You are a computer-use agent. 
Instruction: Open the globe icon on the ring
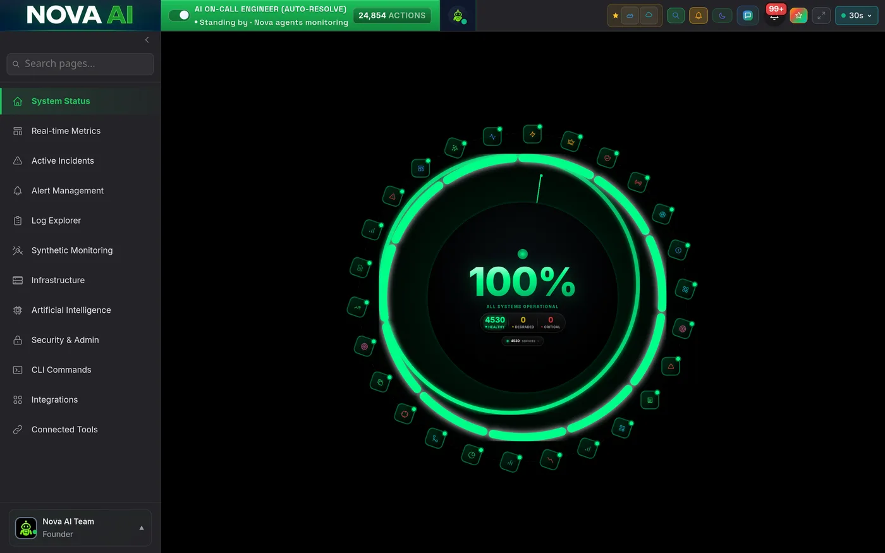coord(662,215)
